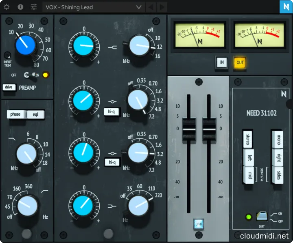This screenshot has height=243, width=293.
Task: Open the sliders preferences icon
Action: pyautogui.click(x=34, y=7)
